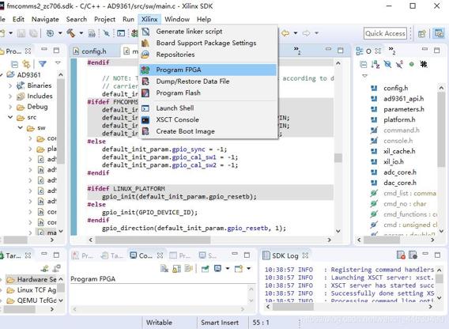Viewport: 449px width, 329px height.
Task: Click the editor horizontal scrollbar
Action: click(153, 240)
